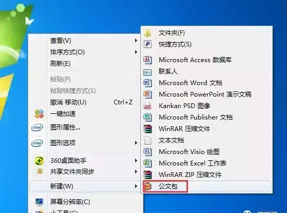The height and width of the screenshot is (213, 287).
Task: Click the 360 desktop assistant icon
Action: point(39,161)
